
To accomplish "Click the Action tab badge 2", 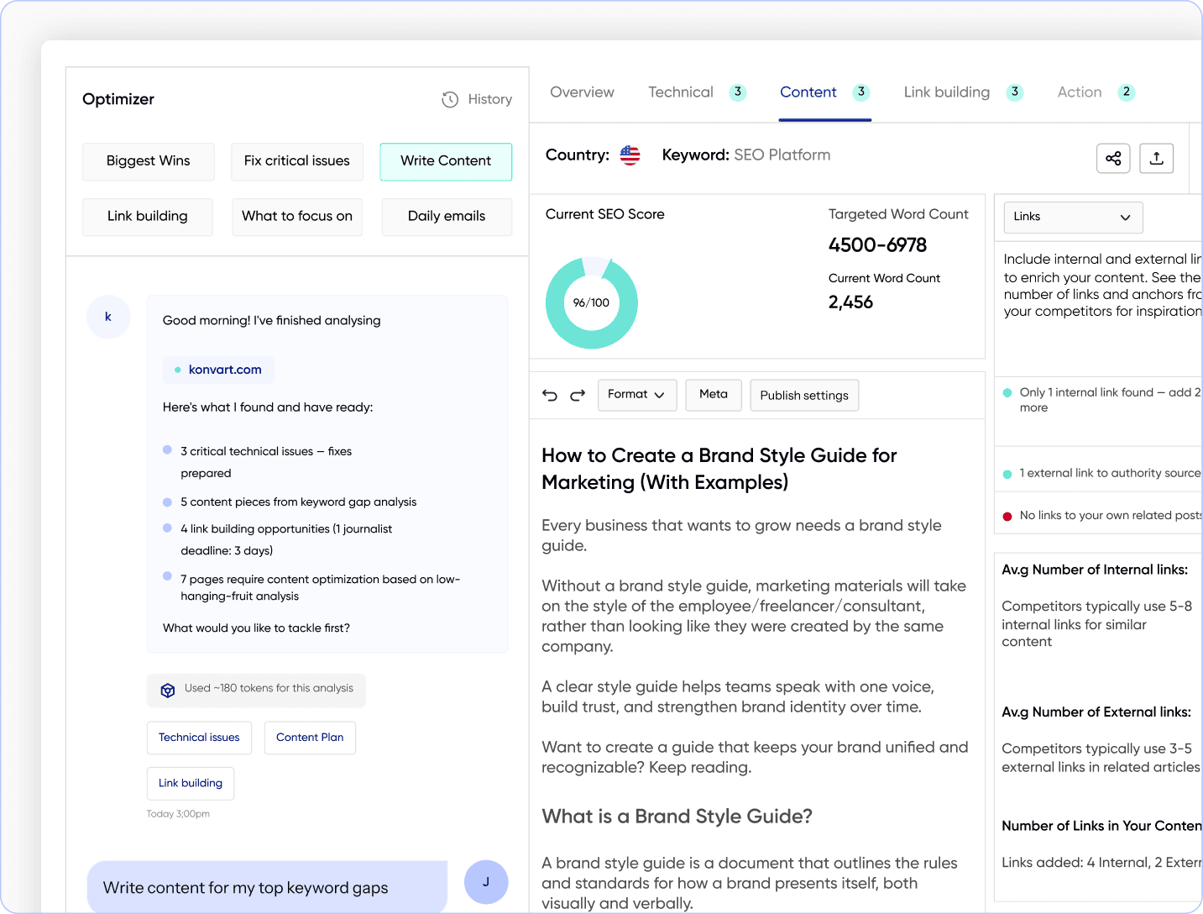I will (x=1127, y=92).
